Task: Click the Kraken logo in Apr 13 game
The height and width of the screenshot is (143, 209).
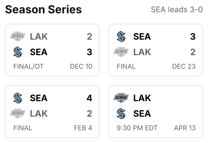Action: (x=121, y=113)
